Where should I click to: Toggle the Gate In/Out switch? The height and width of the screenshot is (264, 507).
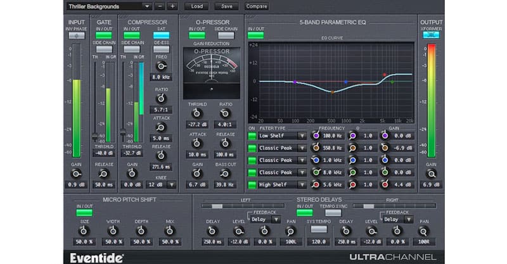104,35
